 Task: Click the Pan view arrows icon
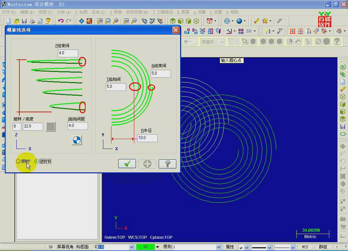tap(82, 21)
